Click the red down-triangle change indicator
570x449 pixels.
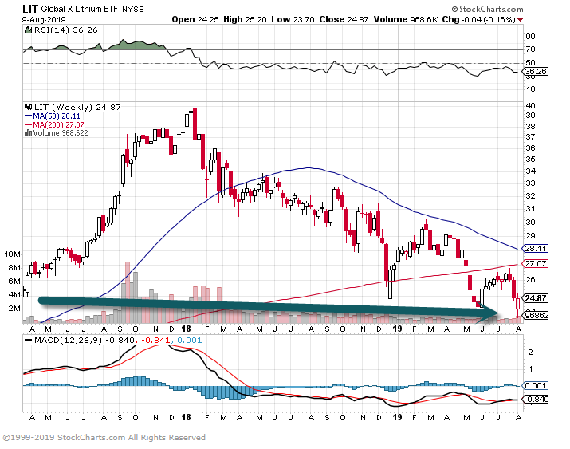pyautogui.click(x=521, y=20)
